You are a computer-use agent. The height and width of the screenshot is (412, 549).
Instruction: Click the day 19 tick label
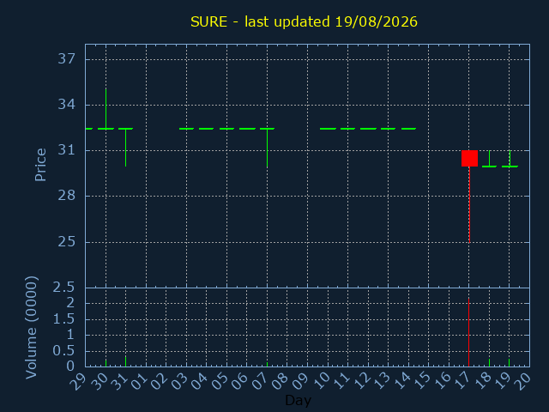503,381
